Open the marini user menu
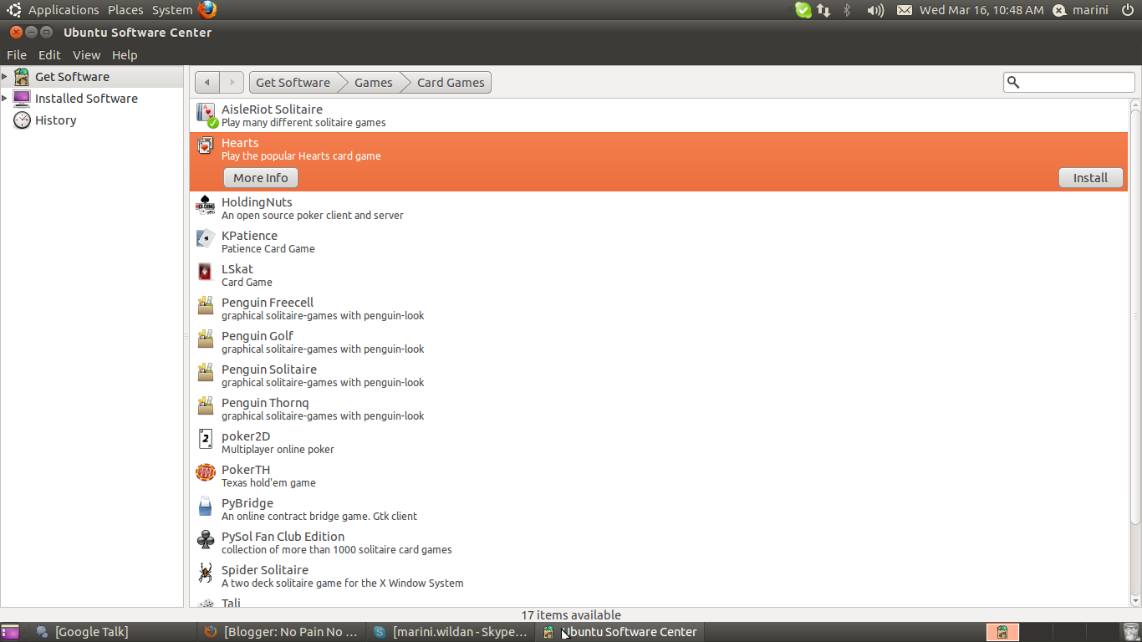Image resolution: width=1142 pixels, height=642 pixels. (x=1080, y=10)
